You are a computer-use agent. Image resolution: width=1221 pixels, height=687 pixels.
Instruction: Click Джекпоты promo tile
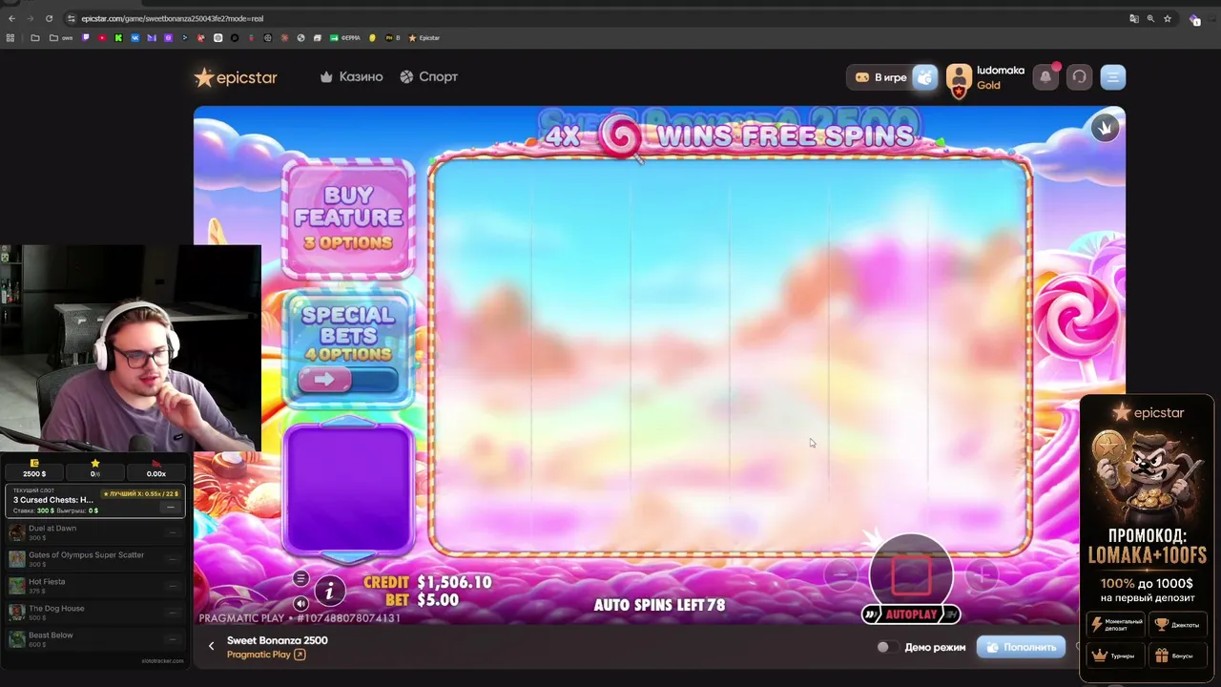[1177, 624]
